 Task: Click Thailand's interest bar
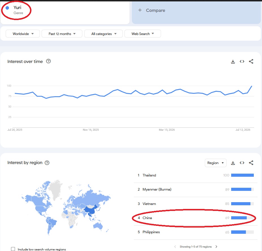[242, 175]
